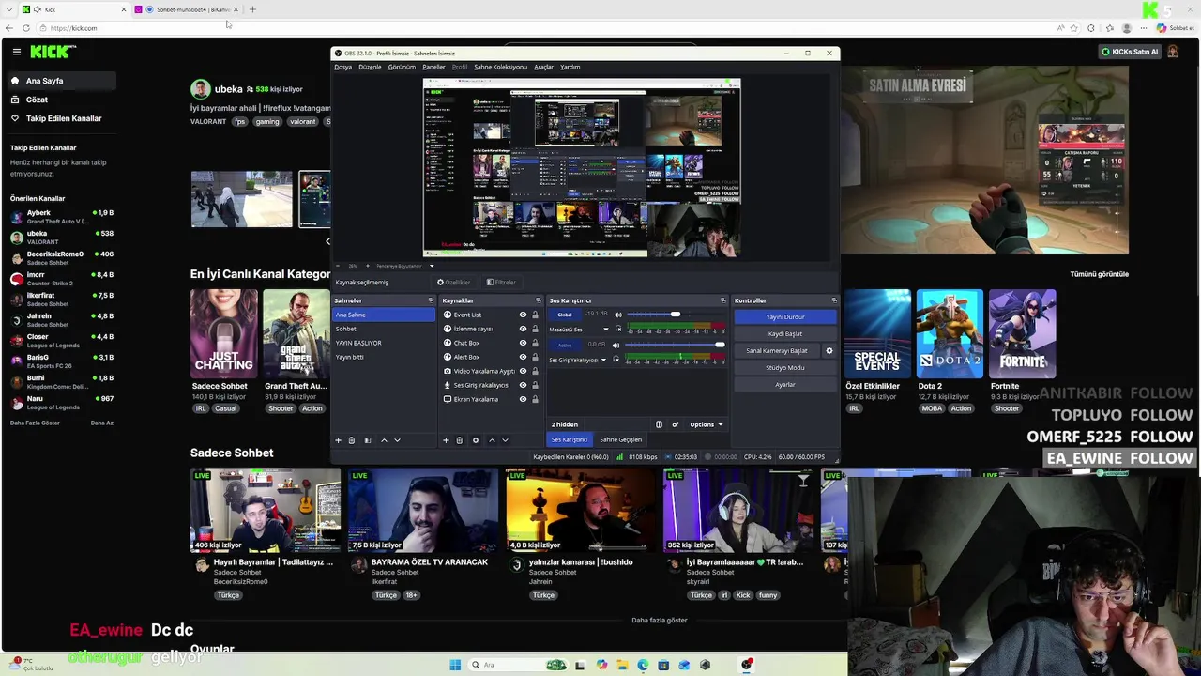Open BAYRAMA ÖZEL TV ARANACAK stream thumbnail
Image resolution: width=1201 pixels, height=676 pixels.
(422, 511)
